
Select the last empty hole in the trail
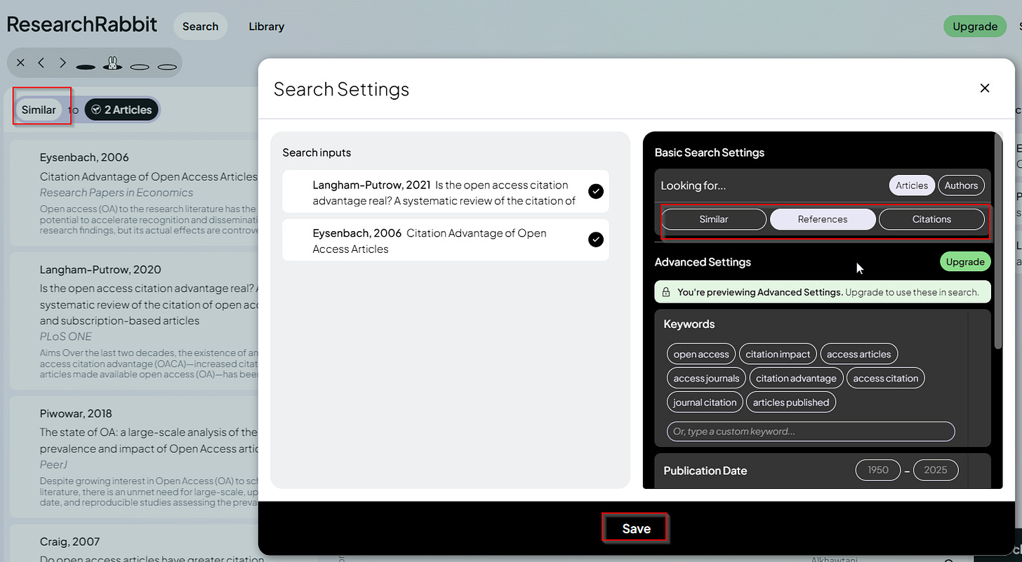(167, 67)
